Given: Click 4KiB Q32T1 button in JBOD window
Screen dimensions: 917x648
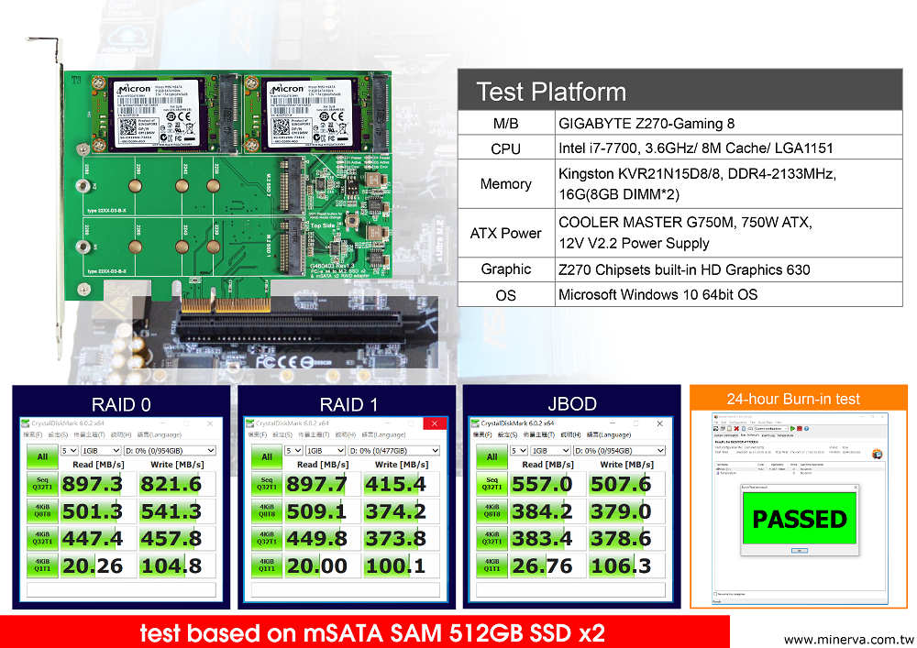Looking at the screenshot, I should pos(492,538).
